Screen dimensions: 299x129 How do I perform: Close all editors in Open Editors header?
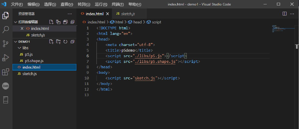[x=73, y=22]
